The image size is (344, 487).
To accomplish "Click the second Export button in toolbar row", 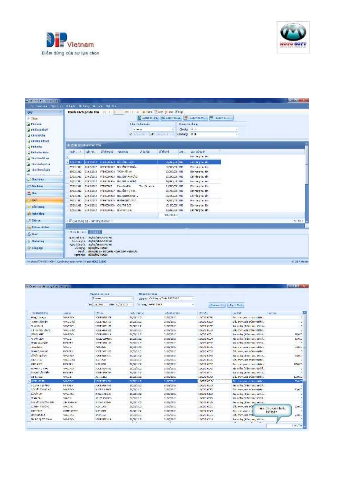I will tap(171, 118).
